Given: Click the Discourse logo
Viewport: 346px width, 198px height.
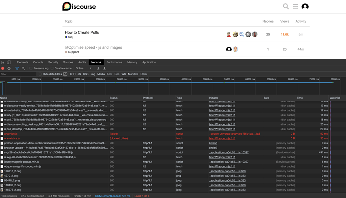Looking at the screenshot, I should 79,6.
